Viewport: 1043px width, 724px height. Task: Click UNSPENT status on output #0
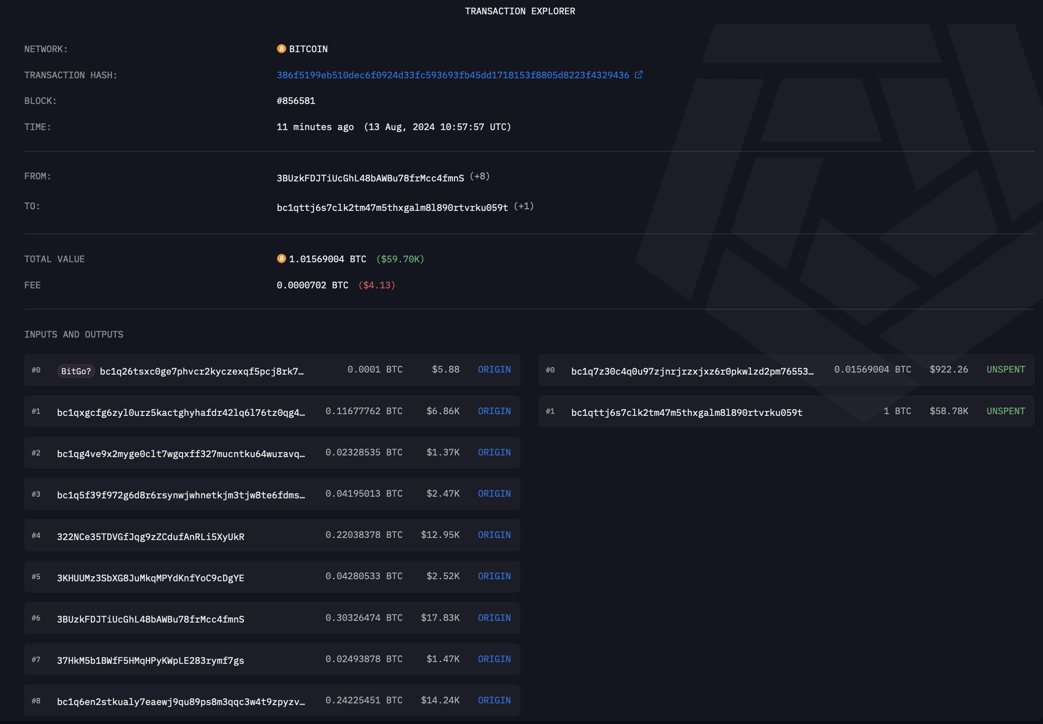1006,370
